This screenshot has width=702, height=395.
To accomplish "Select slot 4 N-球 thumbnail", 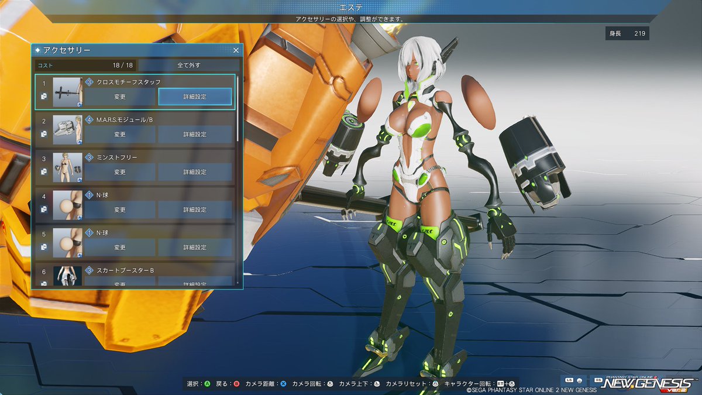I will [67, 205].
